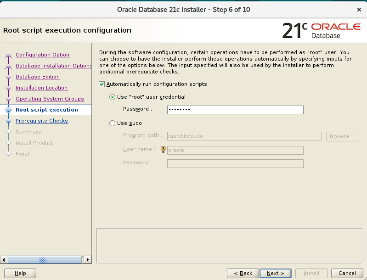Click the Summary step bullet icon
The width and height of the screenshot is (367, 280).
[x=8, y=132]
